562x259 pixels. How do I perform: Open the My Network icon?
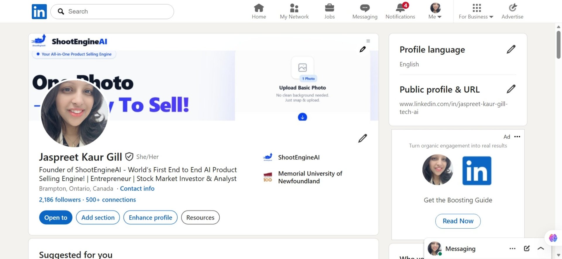pyautogui.click(x=294, y=8)
